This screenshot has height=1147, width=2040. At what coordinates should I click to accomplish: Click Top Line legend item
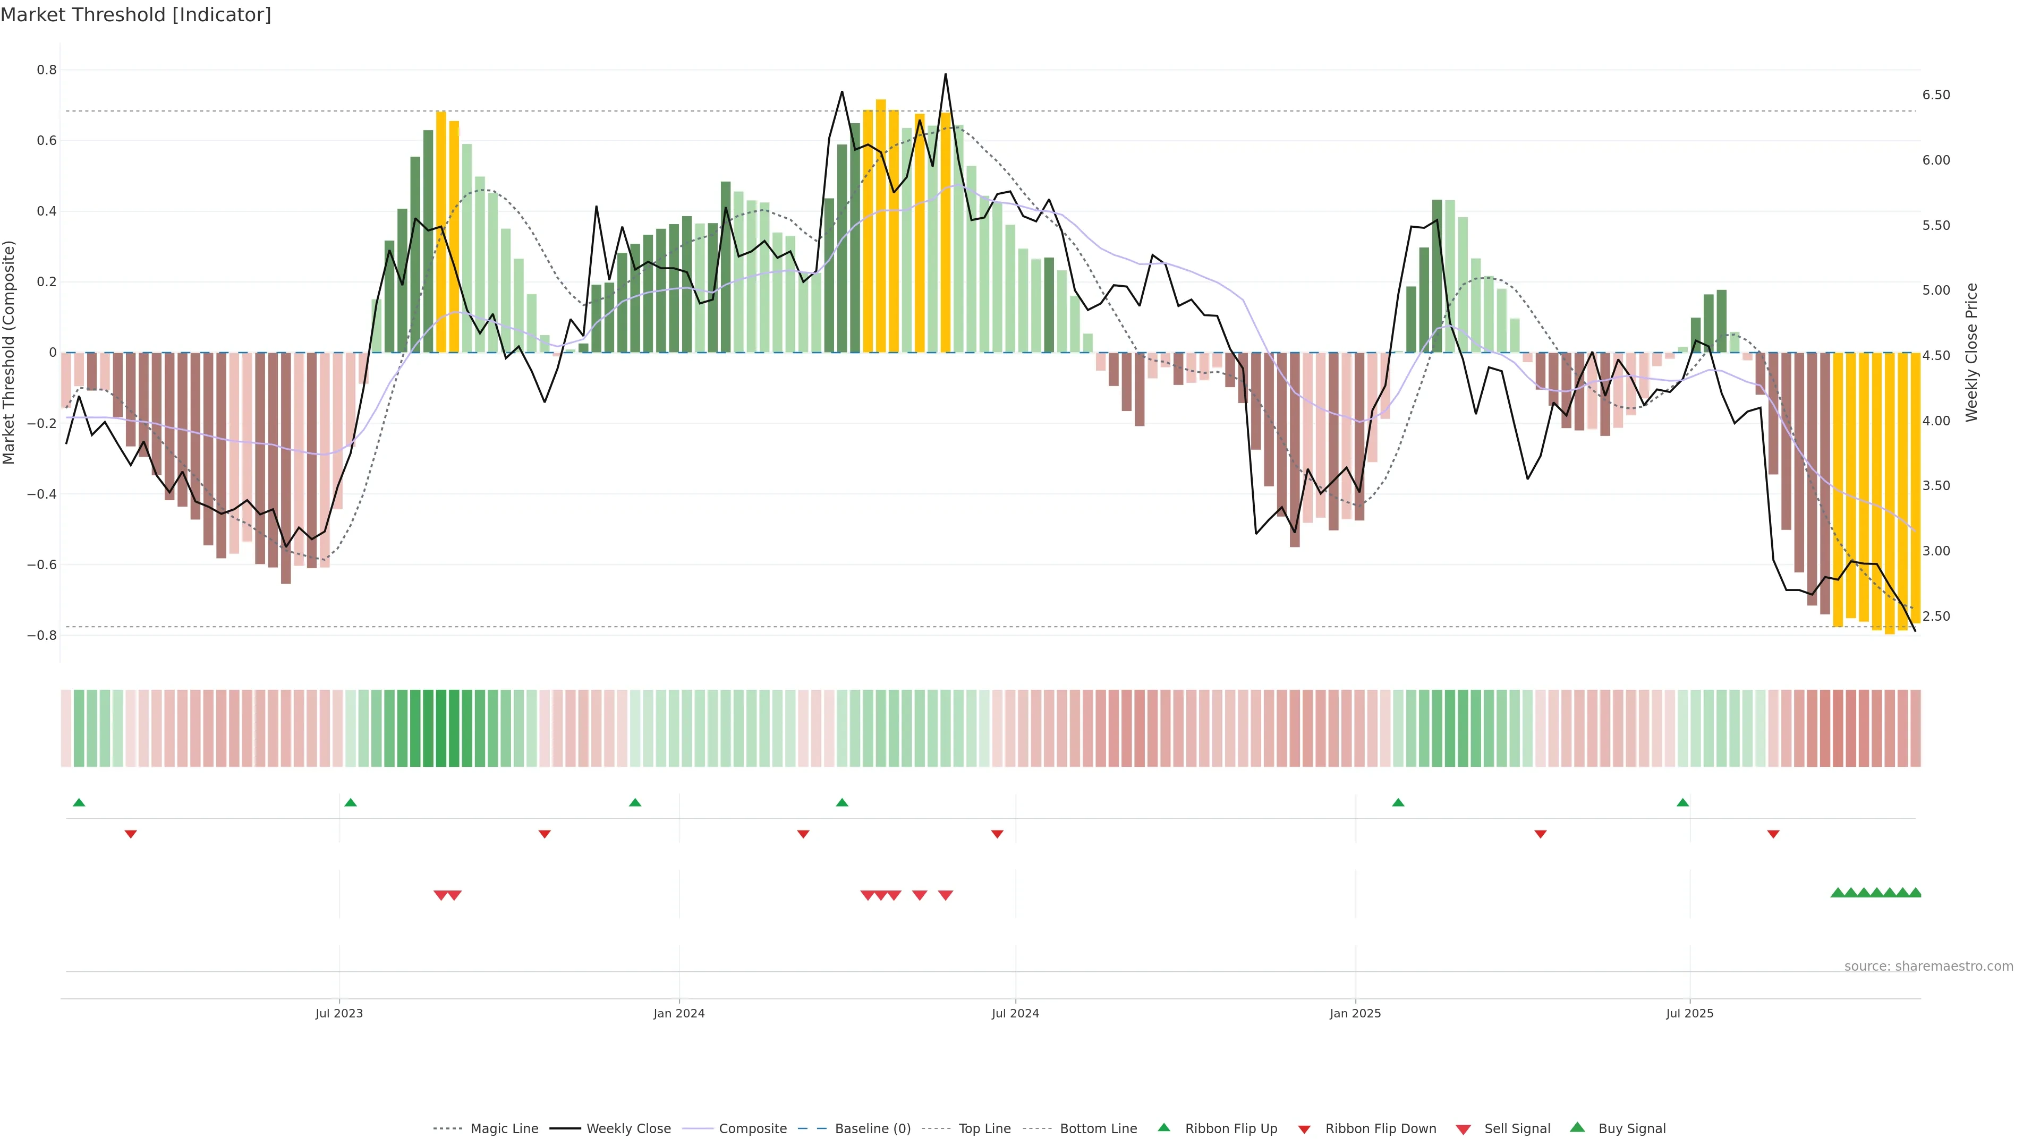984,1129
